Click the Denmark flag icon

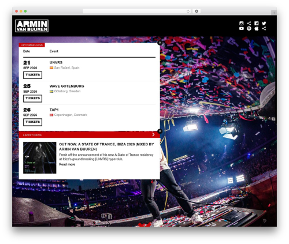tap(51, 115)
